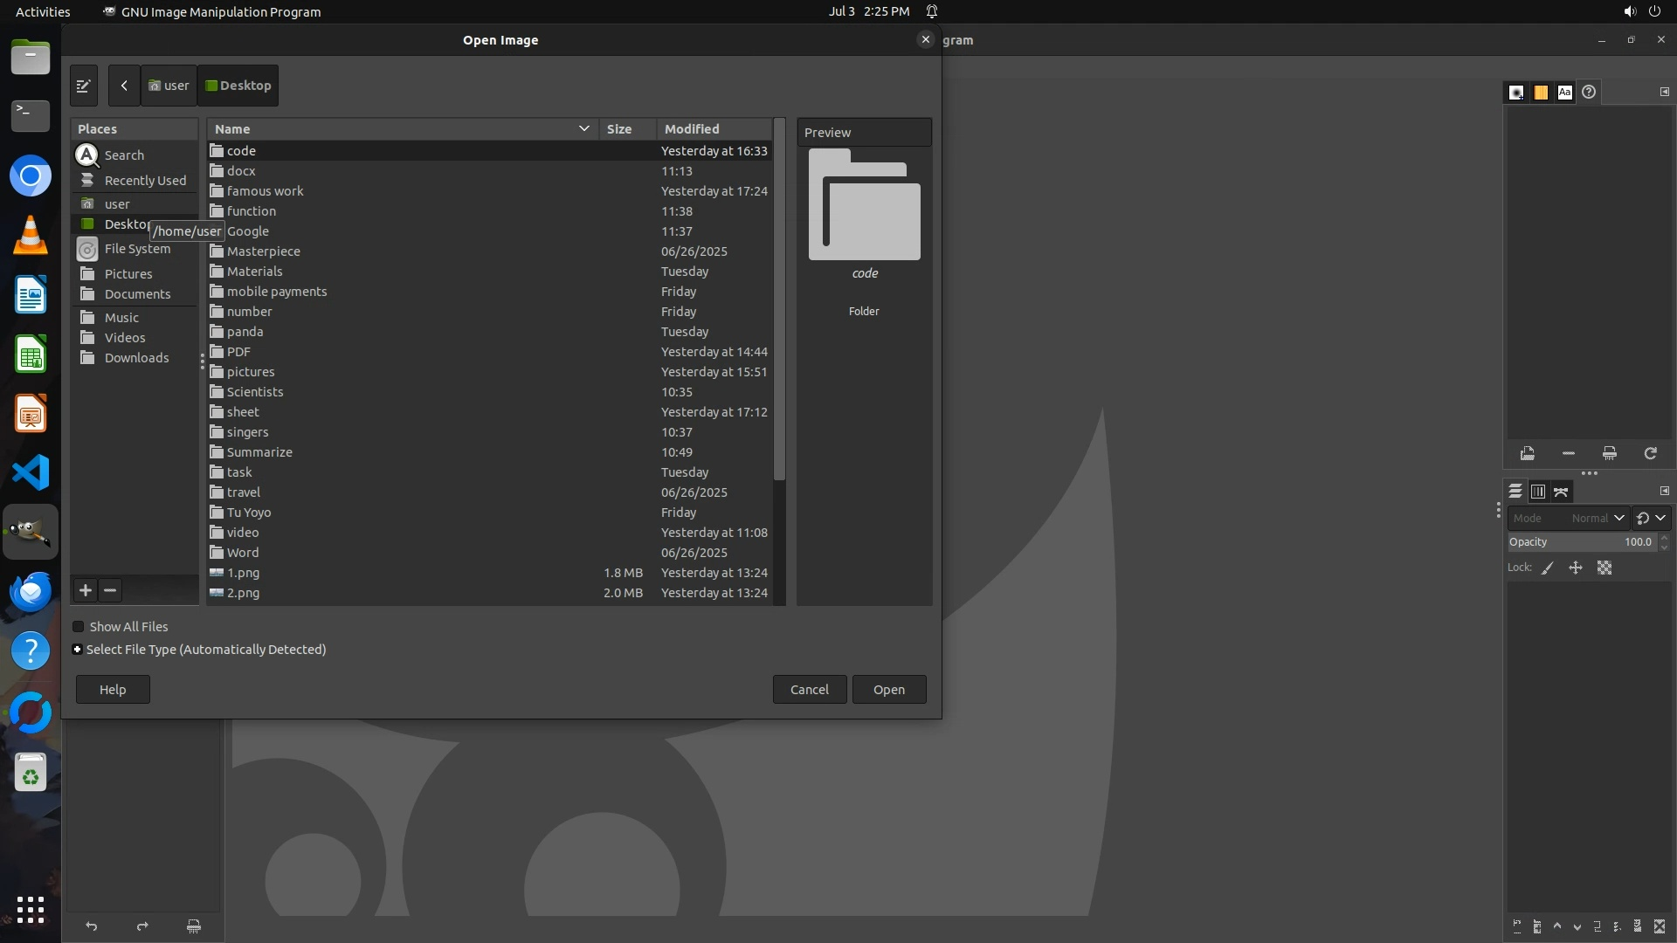The width and height of the screenshot is (1677, 943).
Task: Click the Open button
Action: point(888,690)
